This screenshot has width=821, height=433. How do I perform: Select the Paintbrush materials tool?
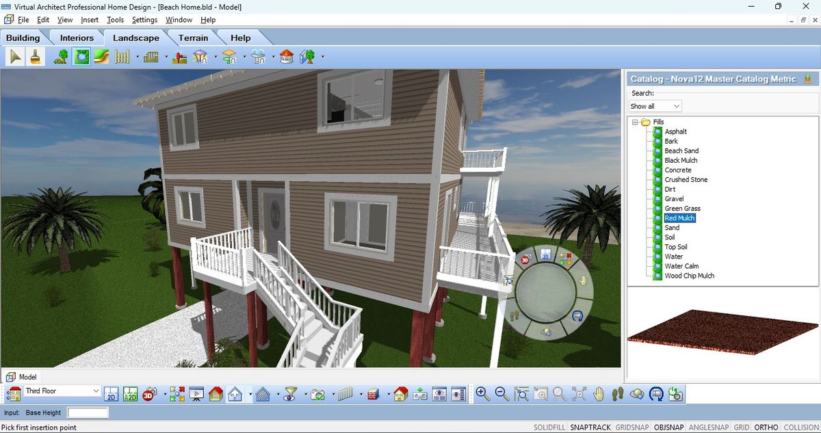tap(35, 56)
